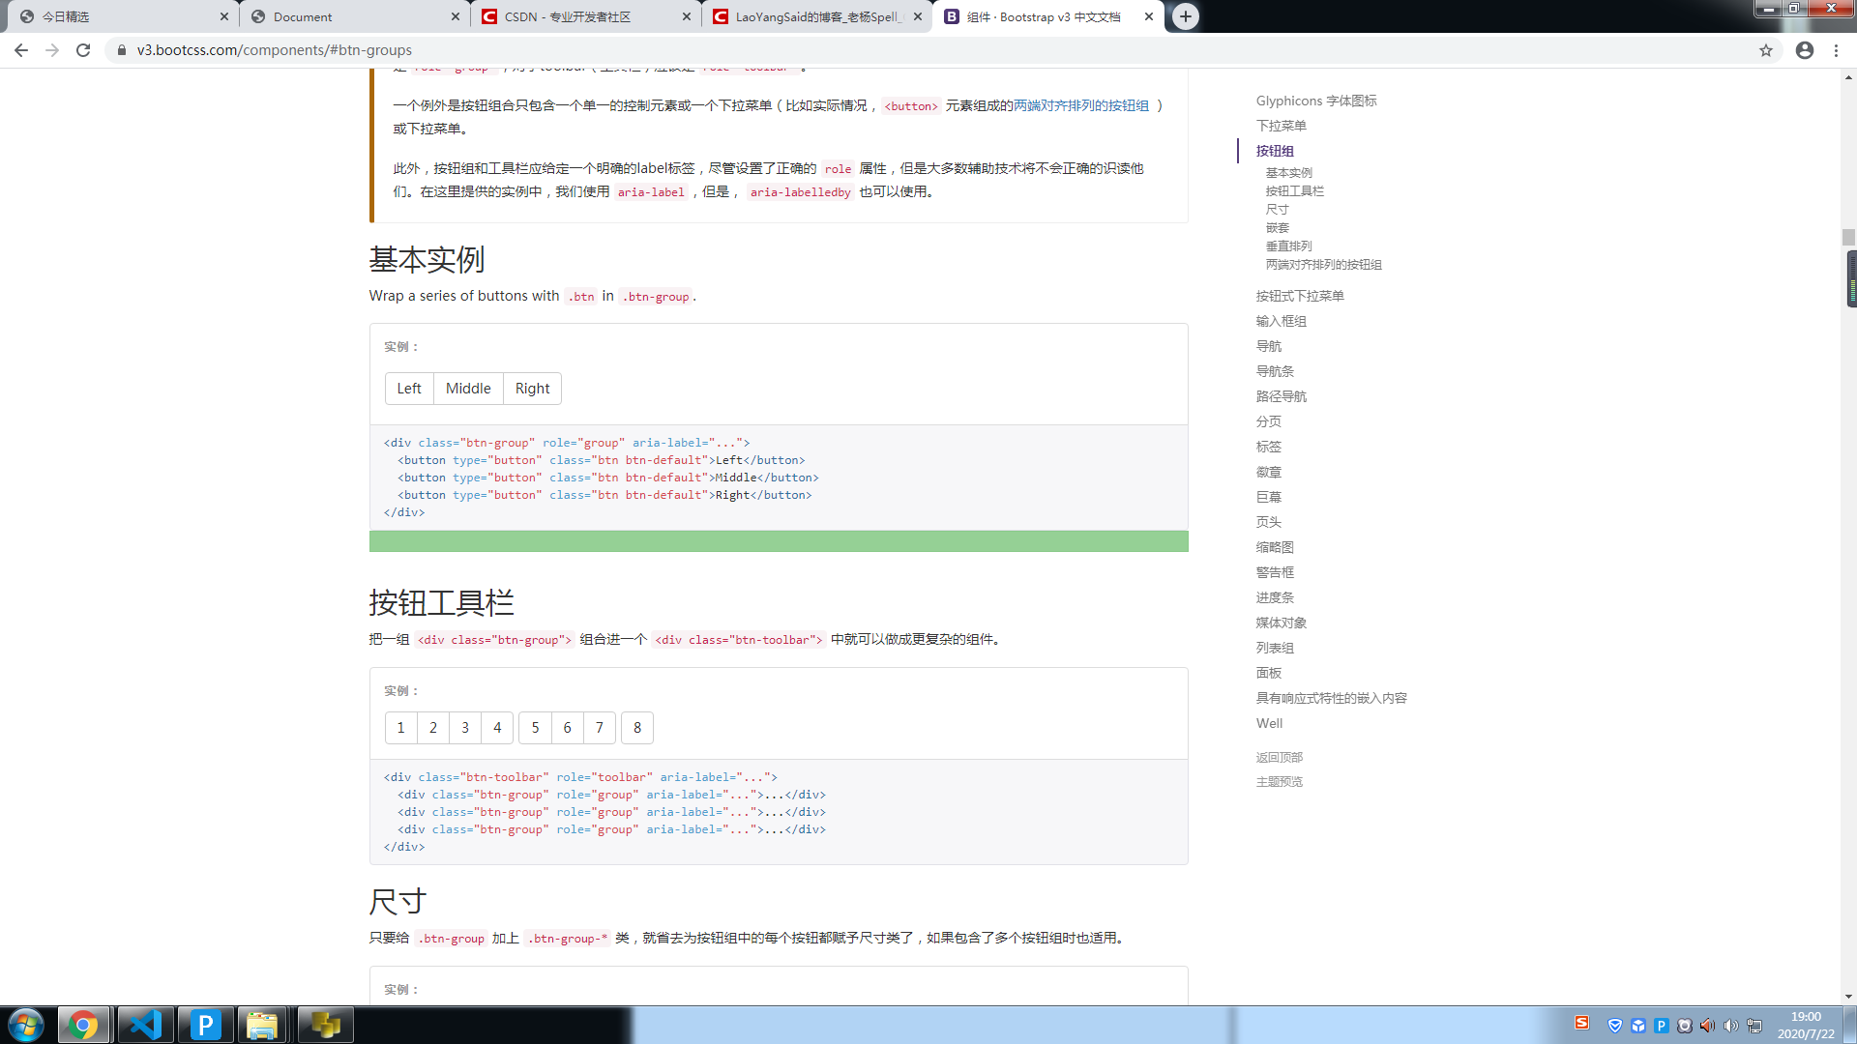Click the back navigation arrow
The height and width of the screenshot is (1044, 1857).
click(x=20, y=49)
